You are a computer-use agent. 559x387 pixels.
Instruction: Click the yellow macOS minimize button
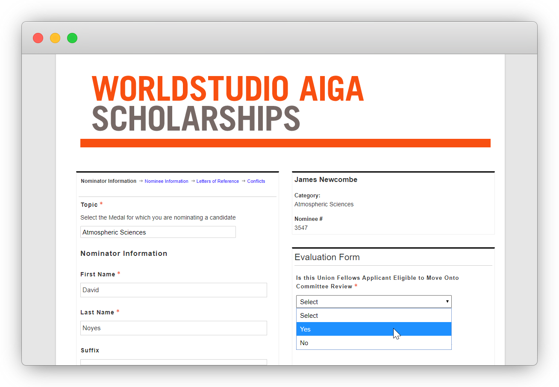coord(55,38)
